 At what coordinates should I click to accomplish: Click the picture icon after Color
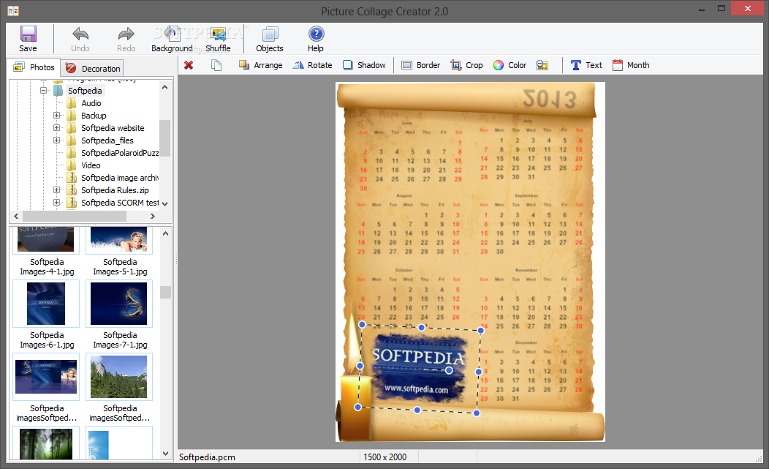(542, 65)
